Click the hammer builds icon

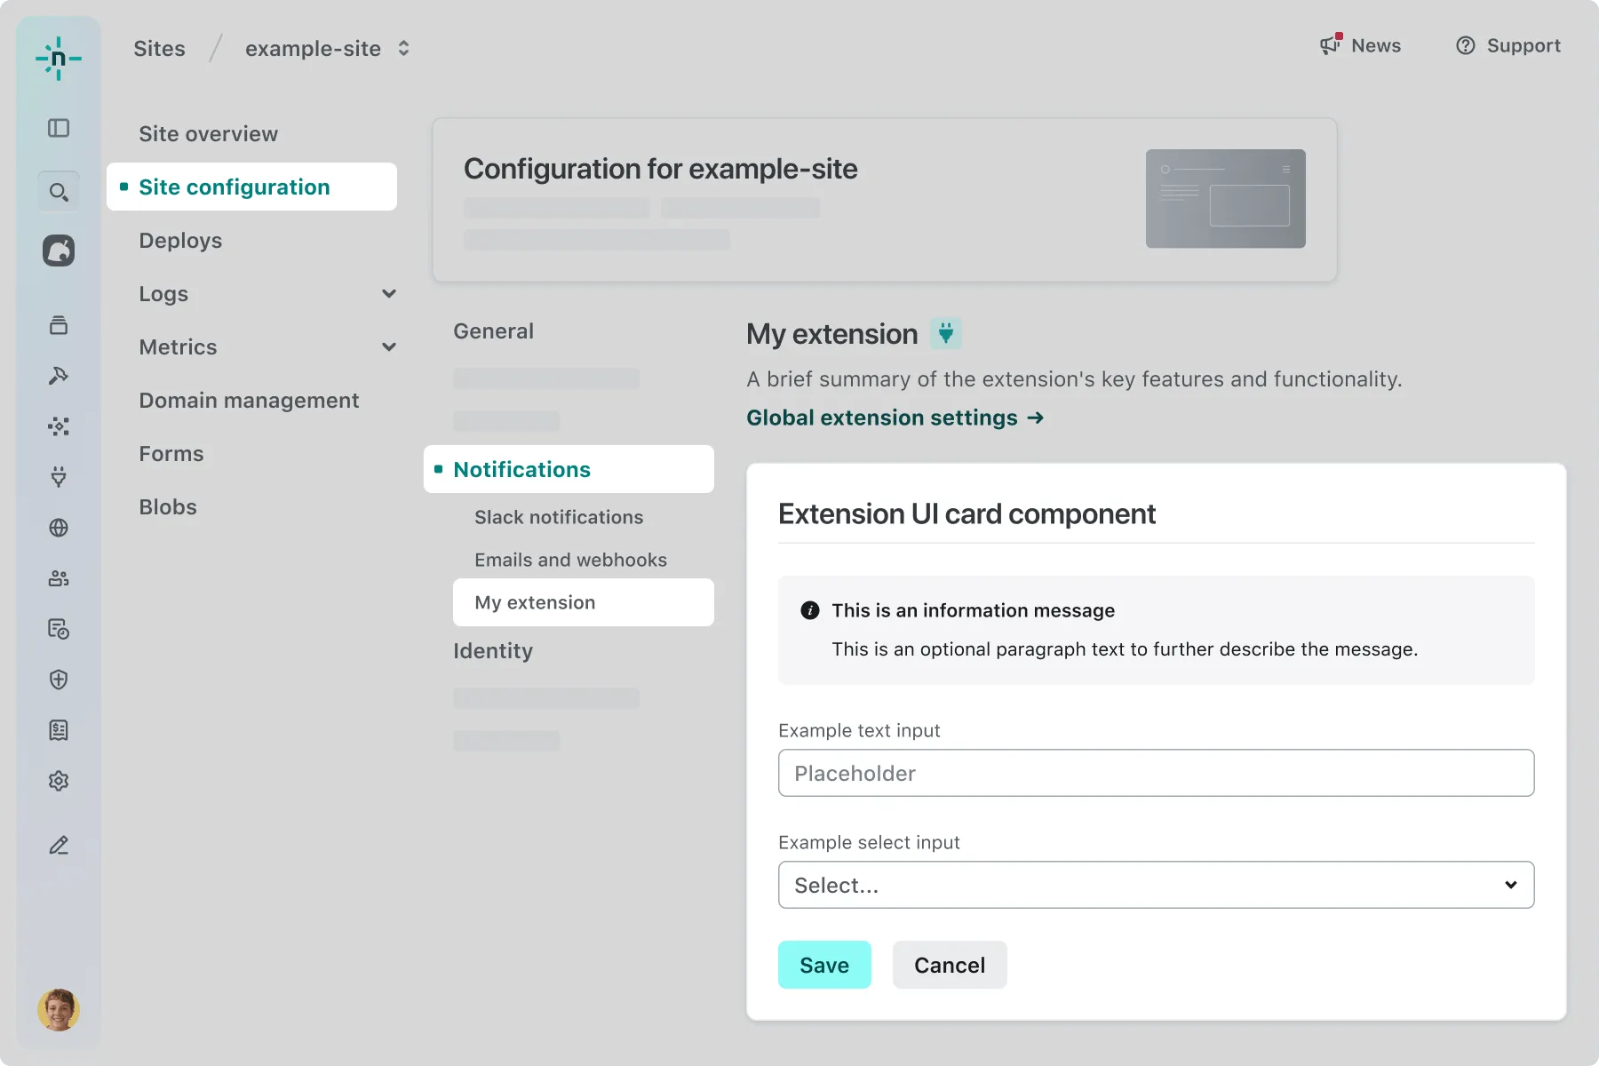coord(59,376)
